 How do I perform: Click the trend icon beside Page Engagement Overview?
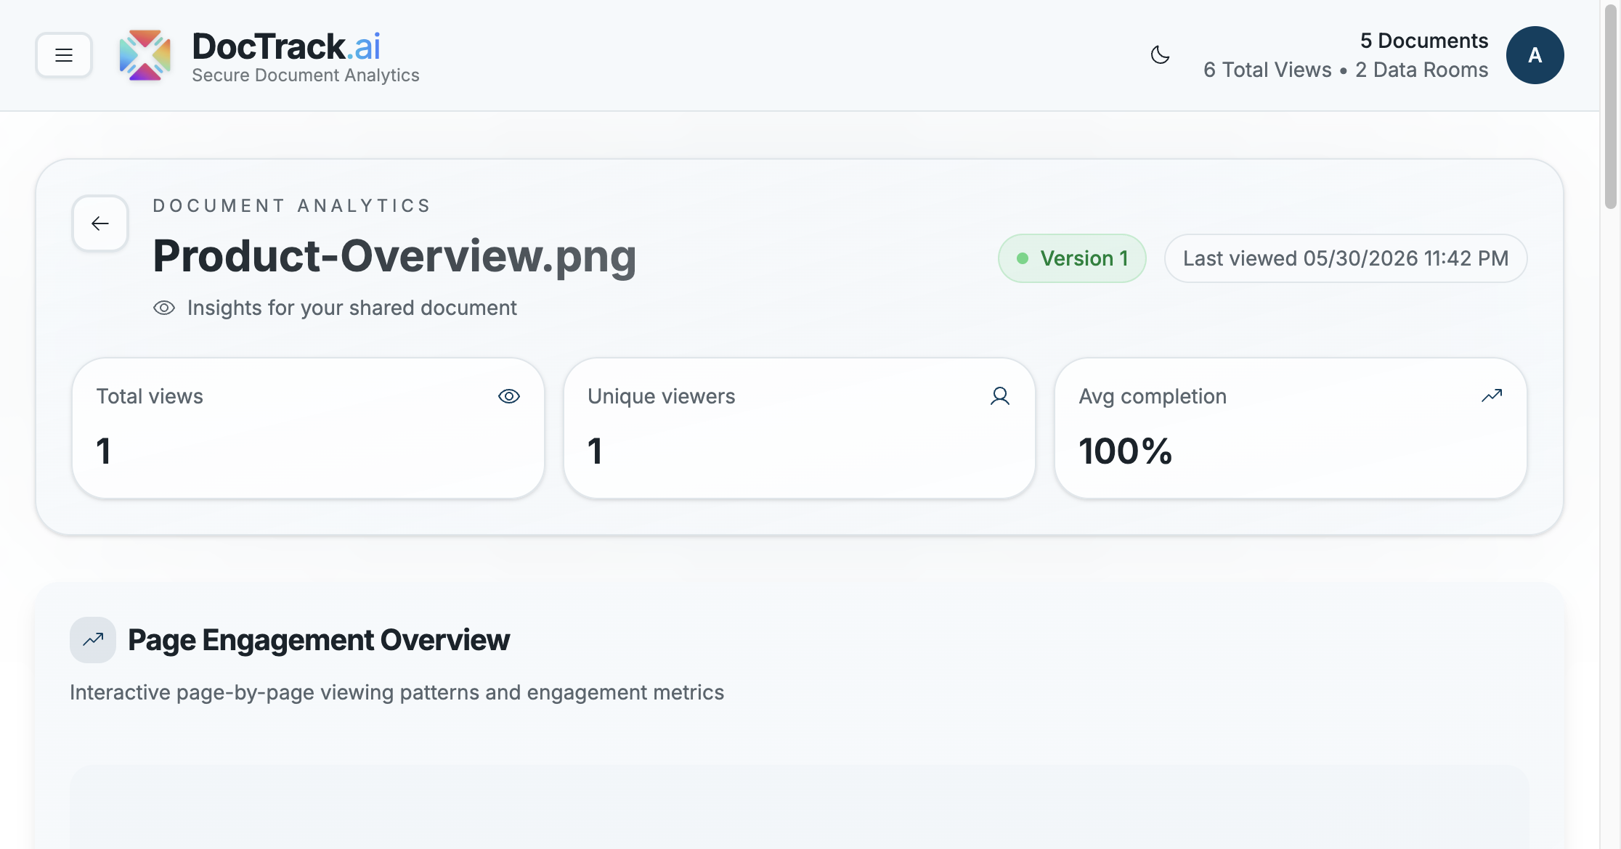[x=93, y=640]
